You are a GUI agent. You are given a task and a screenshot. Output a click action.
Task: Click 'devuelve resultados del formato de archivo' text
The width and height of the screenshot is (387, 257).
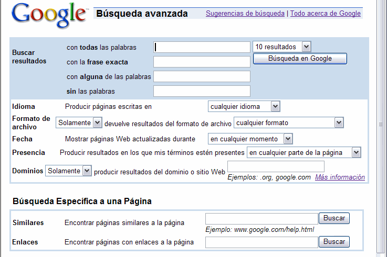168,124
